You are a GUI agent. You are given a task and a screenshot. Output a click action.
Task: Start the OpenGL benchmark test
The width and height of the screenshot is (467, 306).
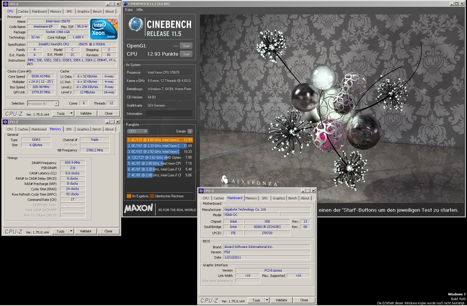pyautogui.click(x=186, y=46)
